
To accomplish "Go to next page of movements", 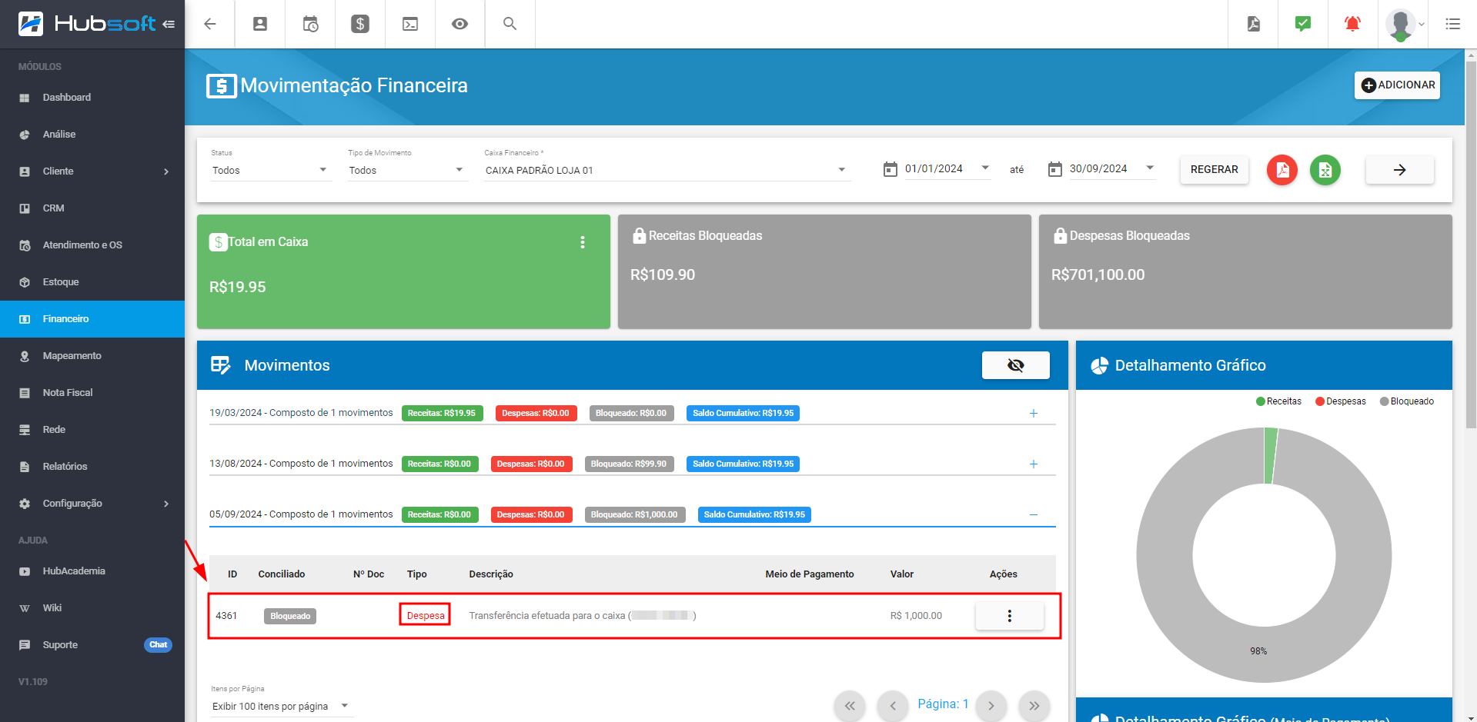I will tap(991, 706).
